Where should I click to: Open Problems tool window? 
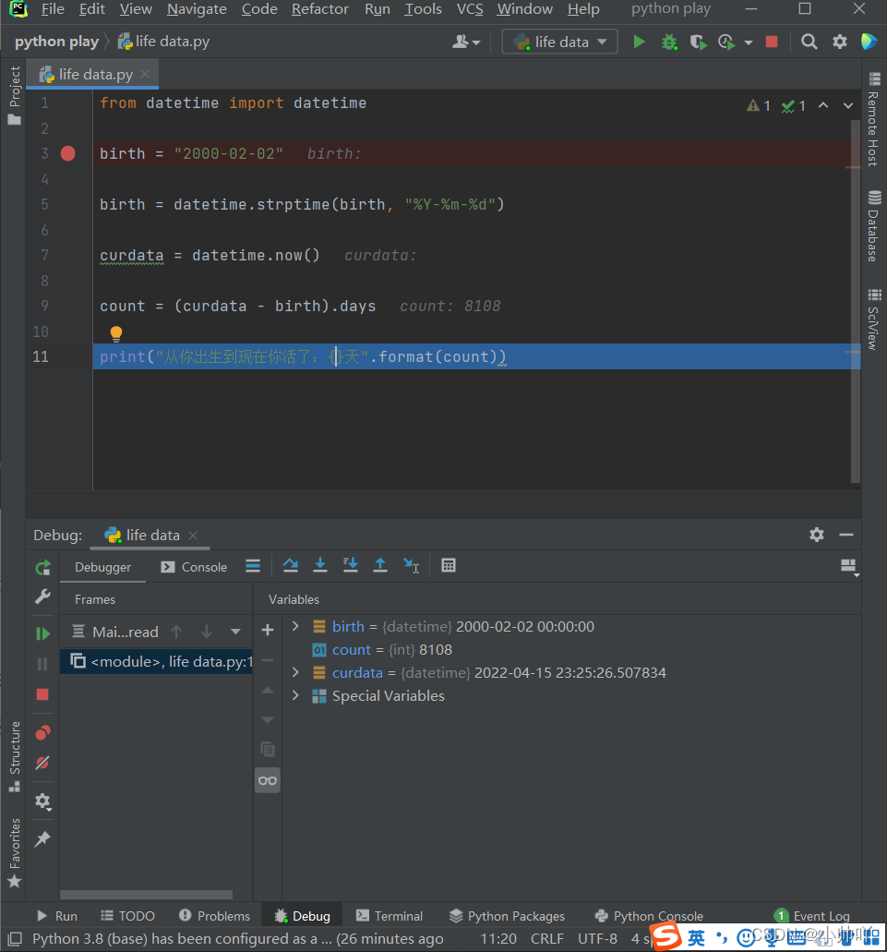pyautogui.click(x=215, y=916)
